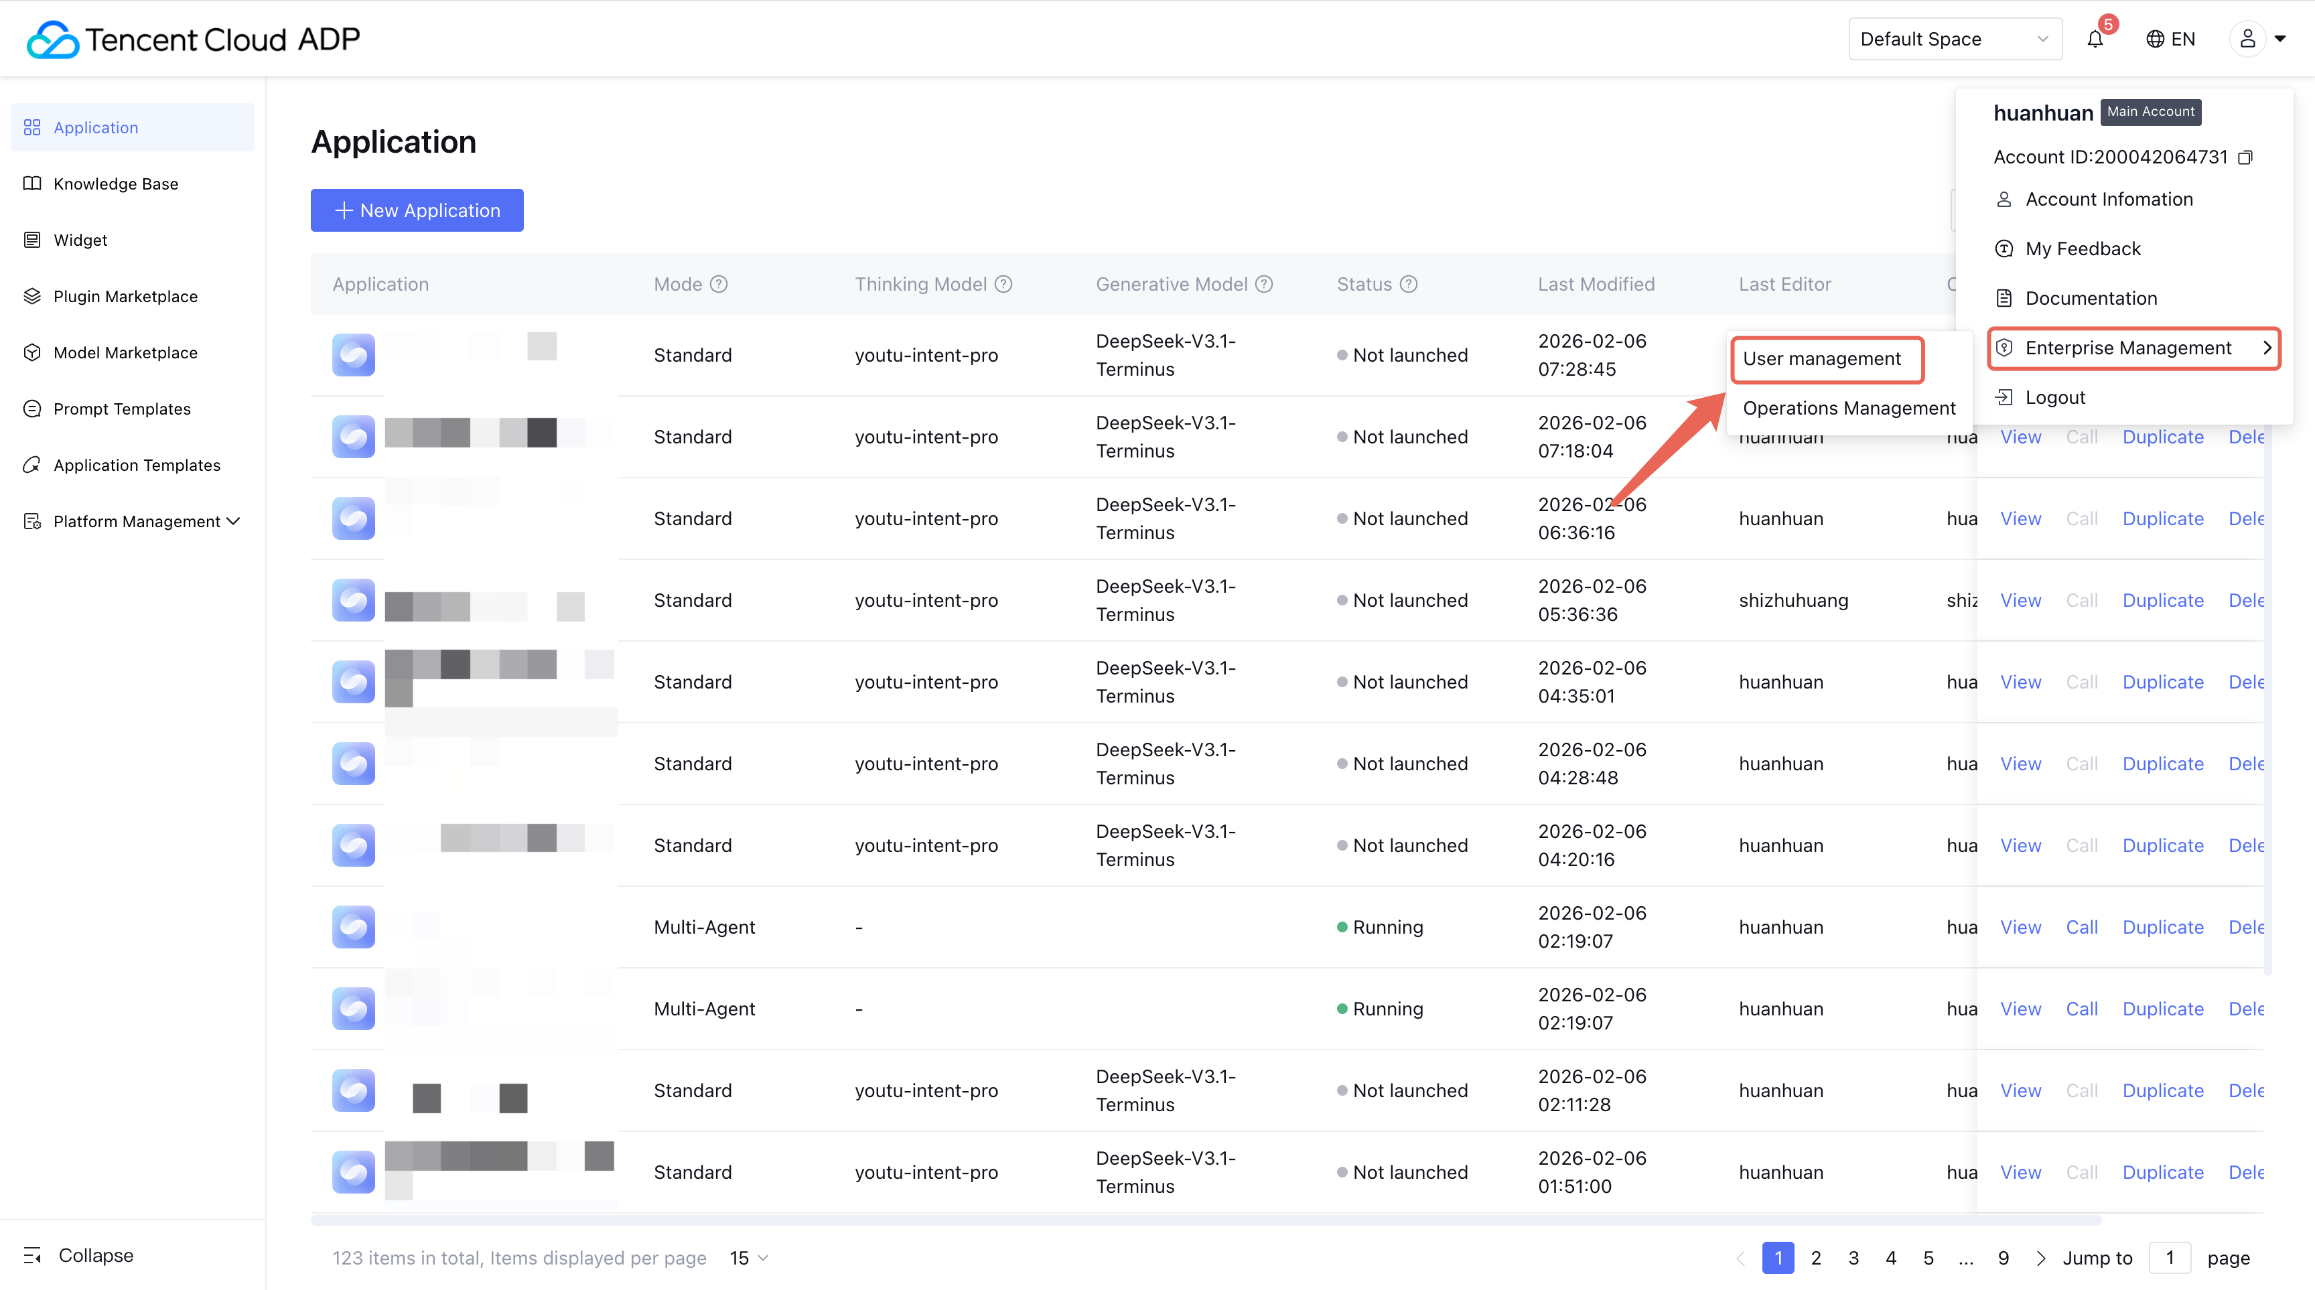2315x1290 pixels.
Task: Click the Mode column help icon
Action: click(718, 284)
